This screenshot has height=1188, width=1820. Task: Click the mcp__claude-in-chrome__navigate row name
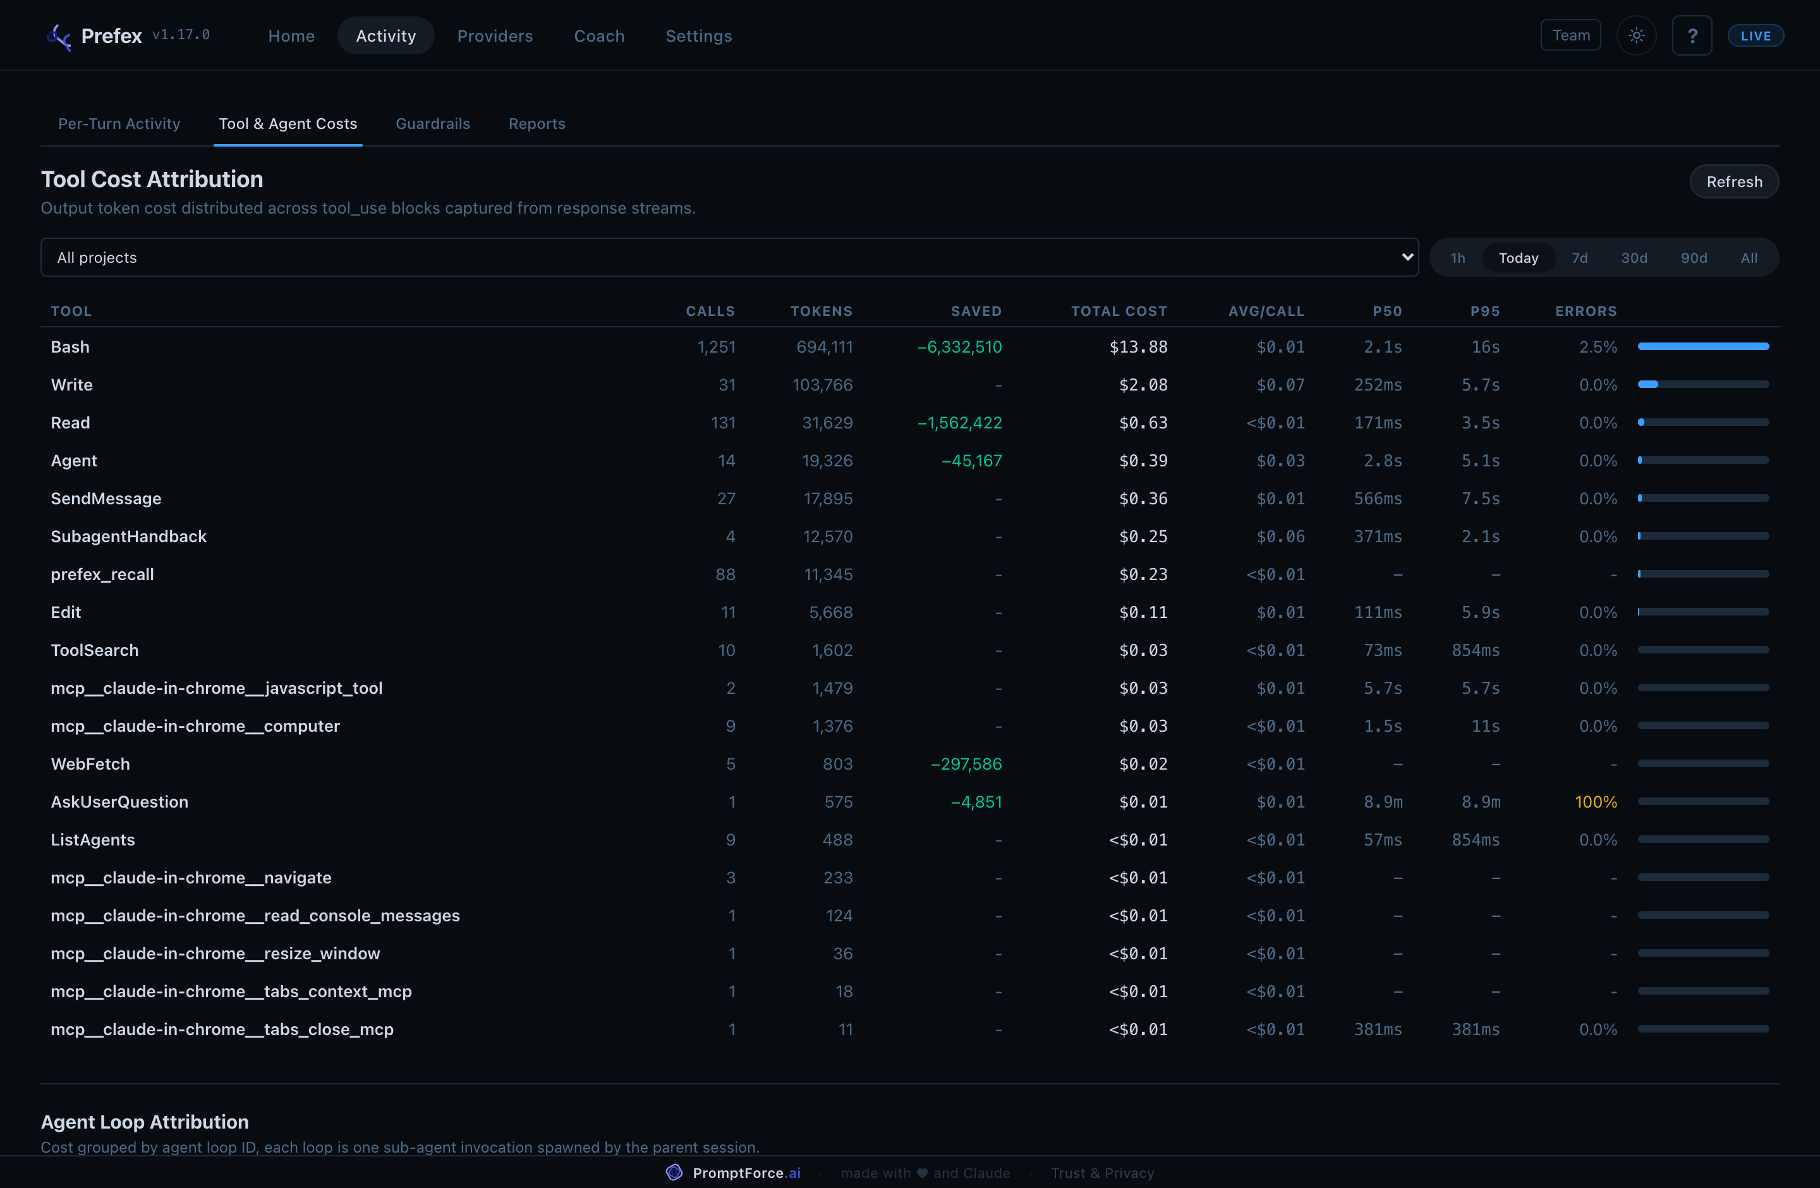pos(190,878)
